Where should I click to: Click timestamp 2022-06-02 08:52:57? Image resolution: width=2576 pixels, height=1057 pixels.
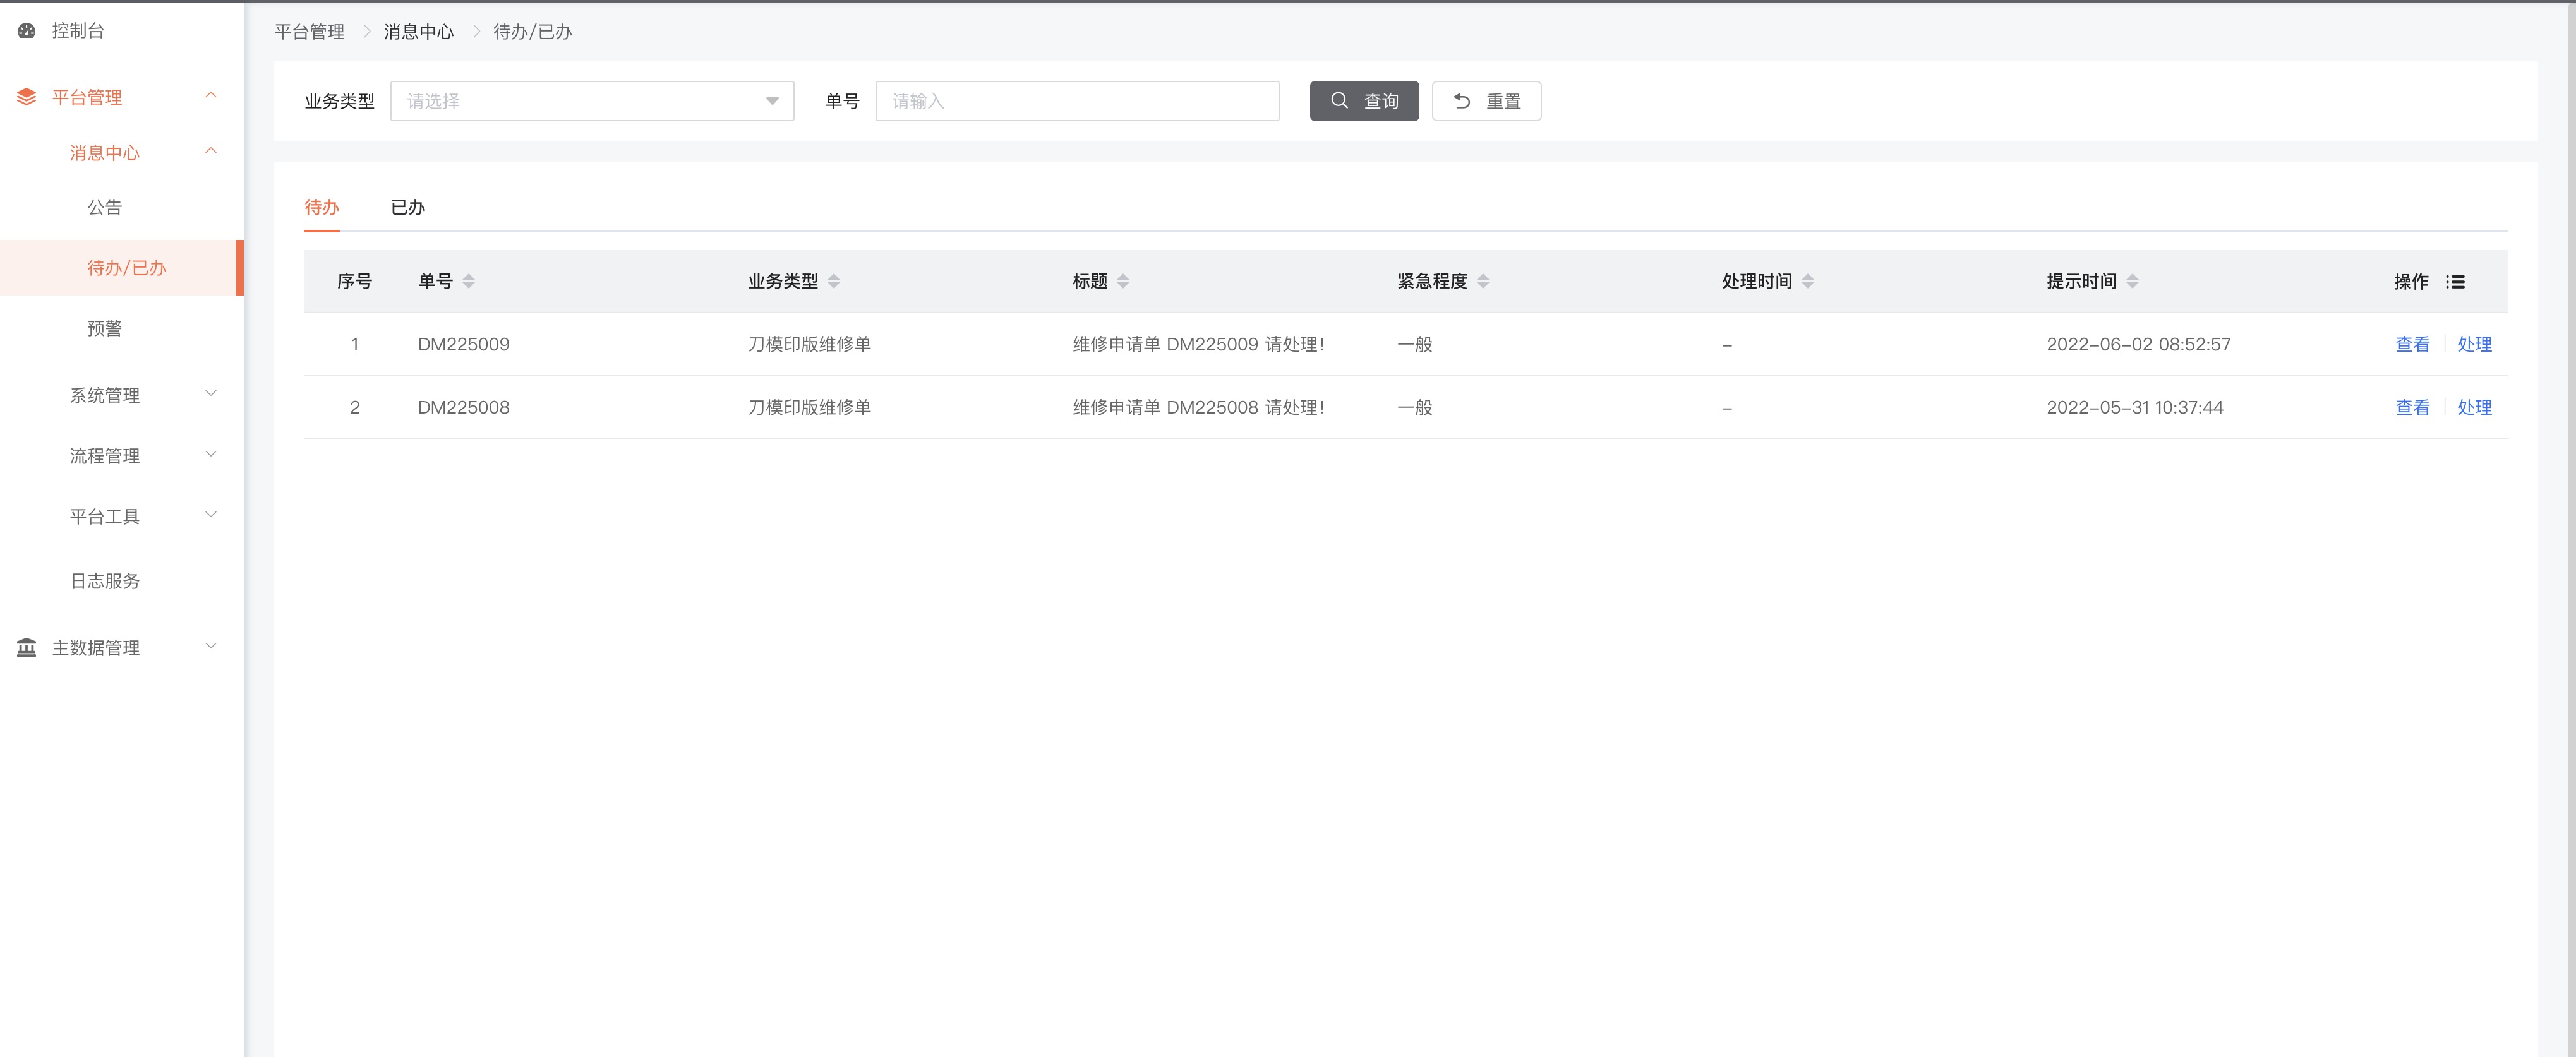pos(2138,344)
